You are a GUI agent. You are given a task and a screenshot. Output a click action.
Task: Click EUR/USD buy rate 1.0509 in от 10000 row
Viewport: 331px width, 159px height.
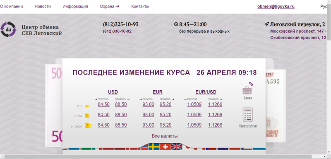tap(194, 125)
